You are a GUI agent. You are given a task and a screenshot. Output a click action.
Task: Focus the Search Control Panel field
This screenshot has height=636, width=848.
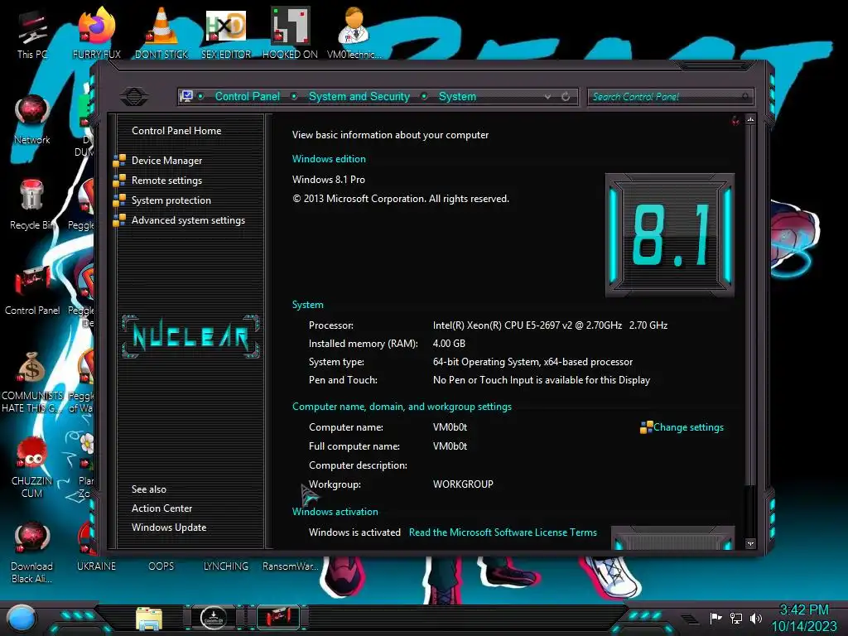[670, 97]
